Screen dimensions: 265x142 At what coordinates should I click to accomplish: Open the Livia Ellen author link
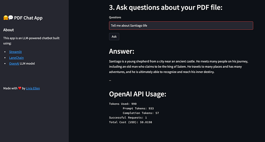(x=33, y=88)
